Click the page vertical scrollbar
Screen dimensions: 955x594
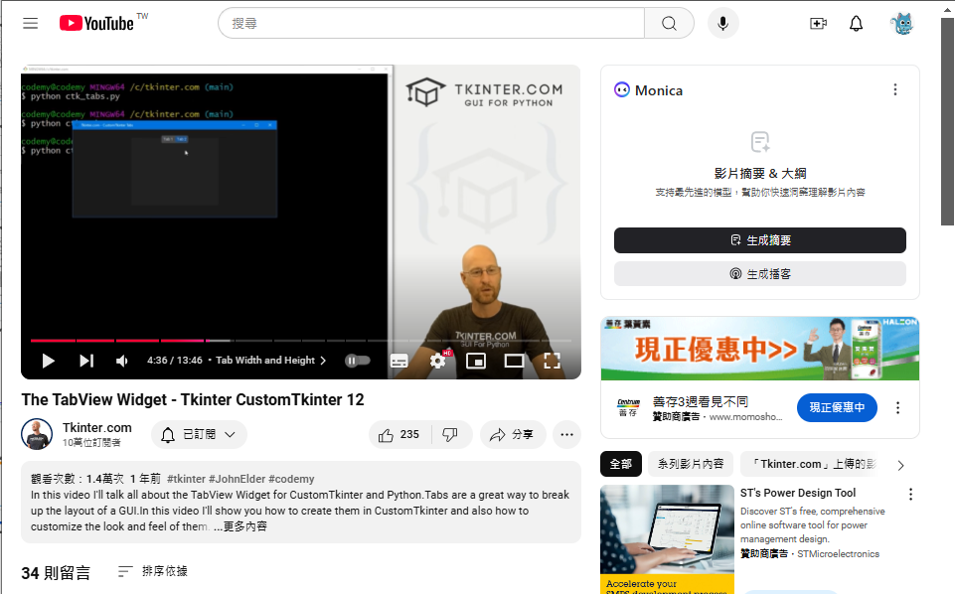click(x=947, y=122)
